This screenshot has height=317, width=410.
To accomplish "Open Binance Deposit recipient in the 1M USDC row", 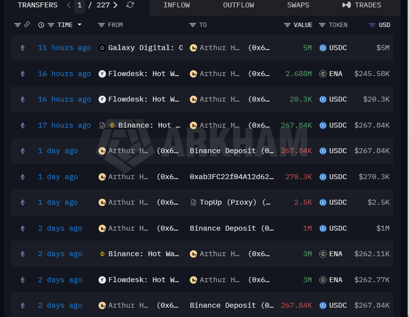I will click(x=232, y=228).
